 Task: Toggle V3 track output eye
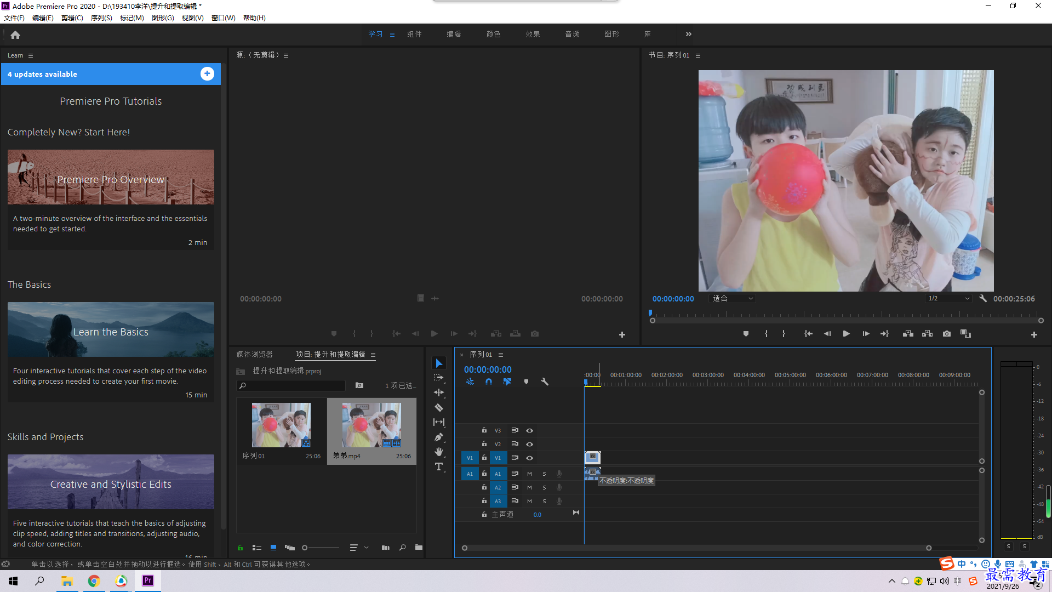[529, 430]
